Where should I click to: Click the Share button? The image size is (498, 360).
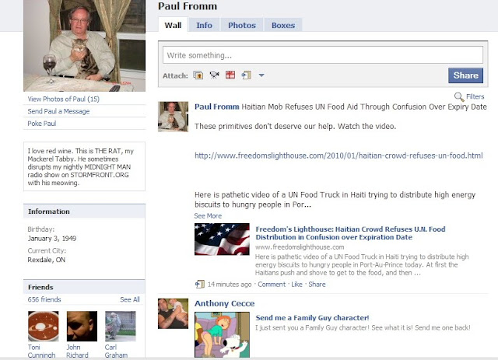click(x=465, y=75)
